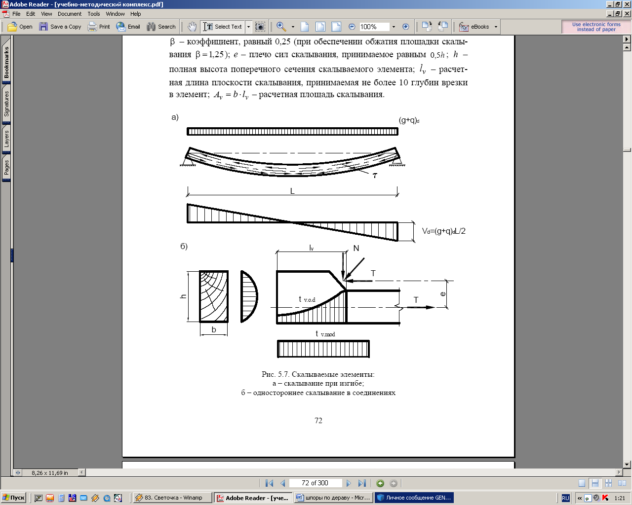This screenshot has width=632, height=505.
Task: Expand the Select Text tool dropdown
Action: click(248, 27)
